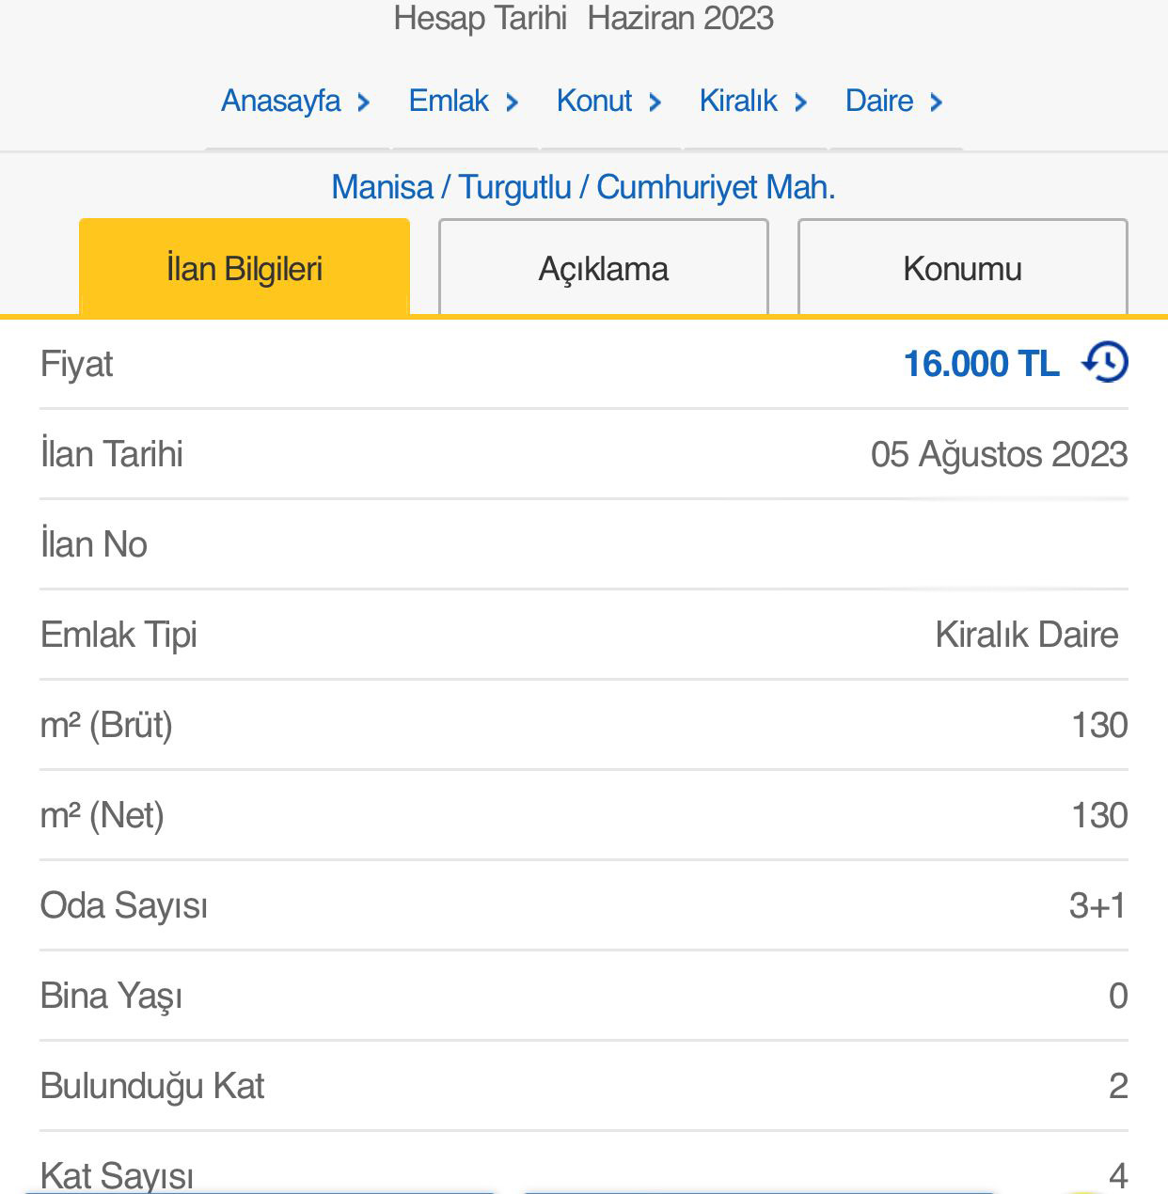Open the Konut breadcrumb link
Image resolution: width=1168 pixels, height=1194 pixels.
point(594,101)
